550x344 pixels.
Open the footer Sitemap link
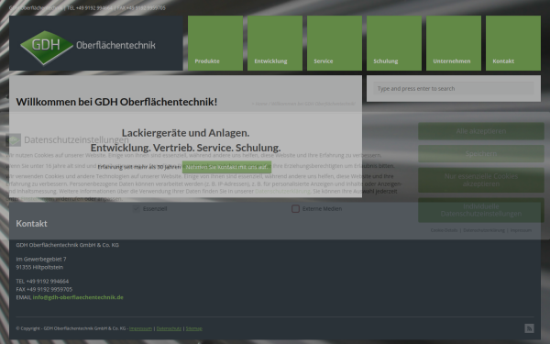194,328
